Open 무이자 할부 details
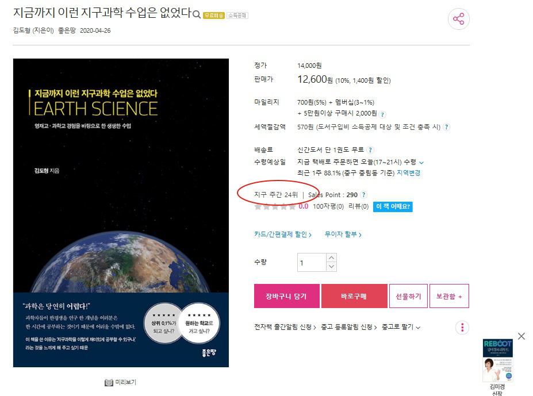This screenshot has width=533, height=396. pos(343,234)
